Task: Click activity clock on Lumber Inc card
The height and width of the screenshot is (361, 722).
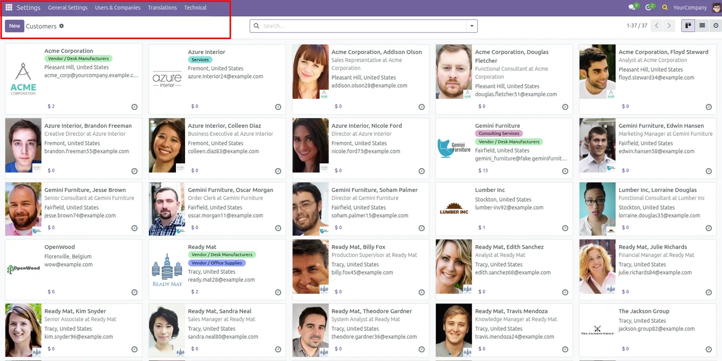Action: [565, 228]
